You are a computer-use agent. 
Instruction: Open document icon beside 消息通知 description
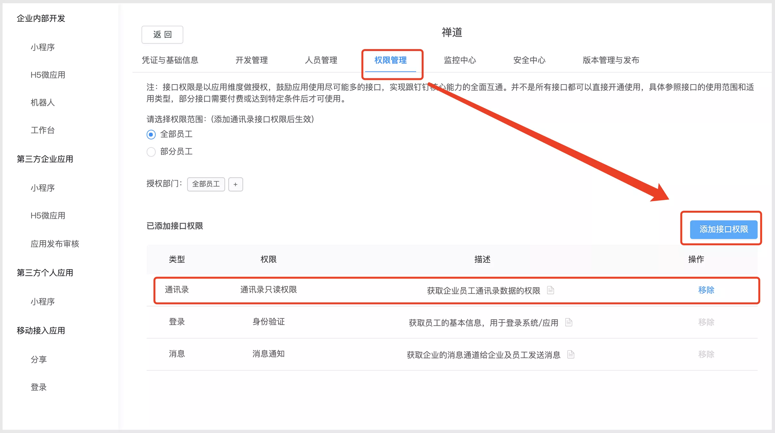tap(571, 354)
